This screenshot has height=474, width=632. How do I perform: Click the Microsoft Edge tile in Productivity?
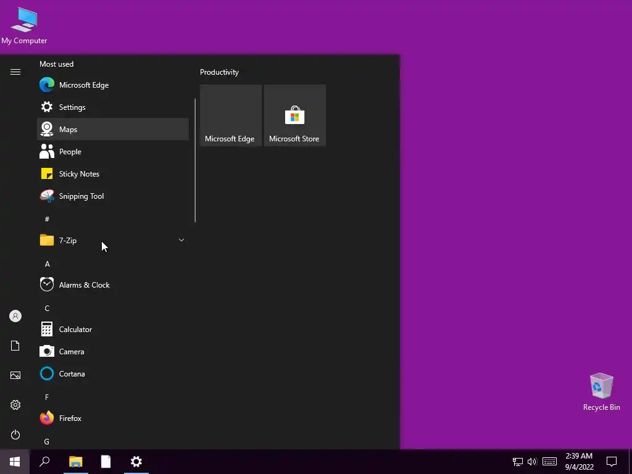click(x=231, y=115)
